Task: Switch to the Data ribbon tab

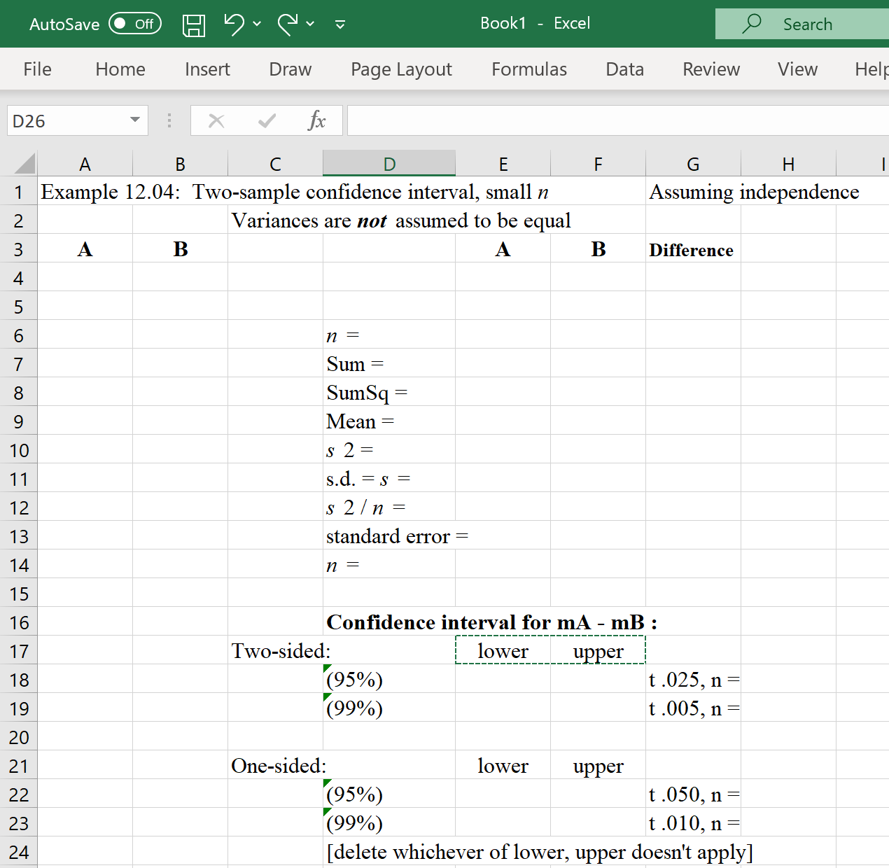Action: click(624, 69)
